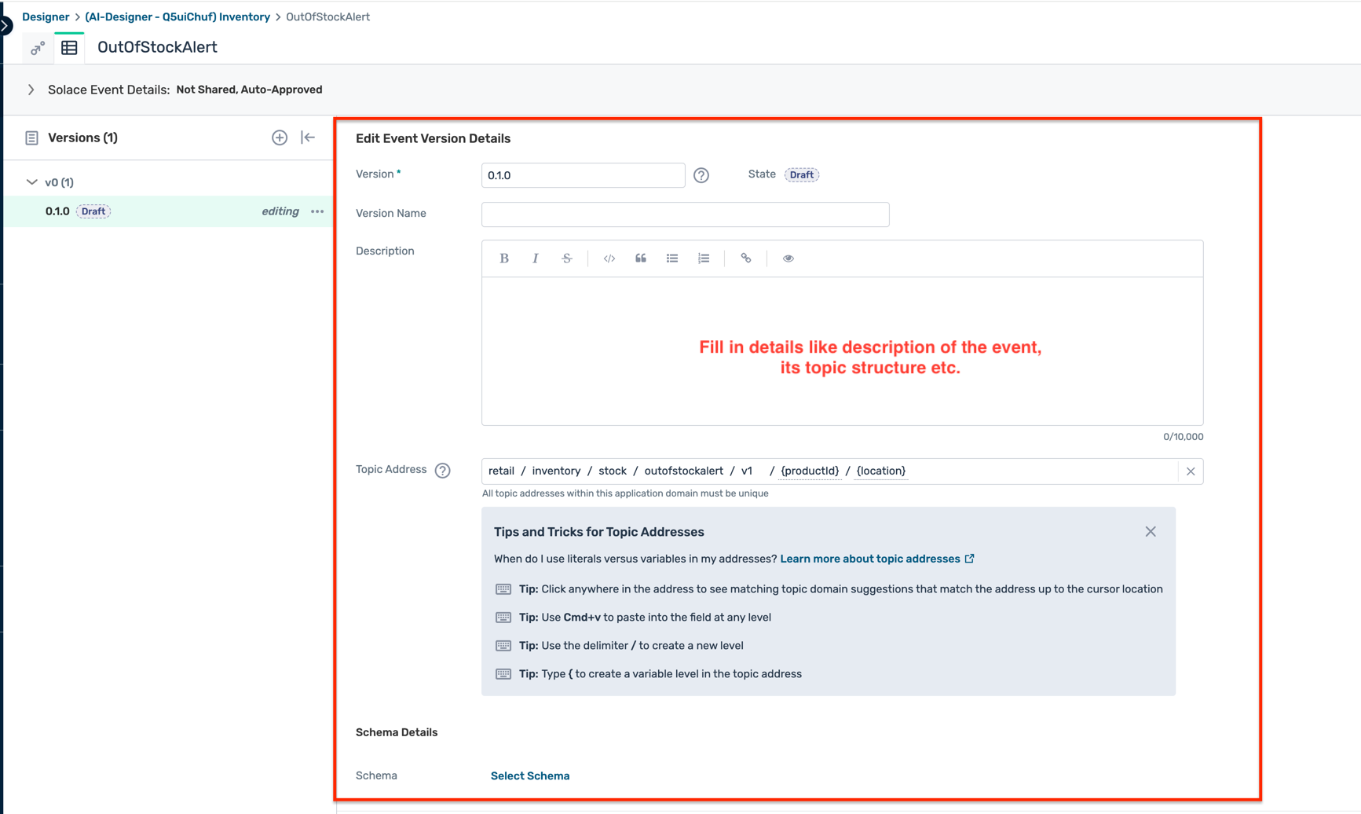Toggle description preview eye icon

point(788,258)
